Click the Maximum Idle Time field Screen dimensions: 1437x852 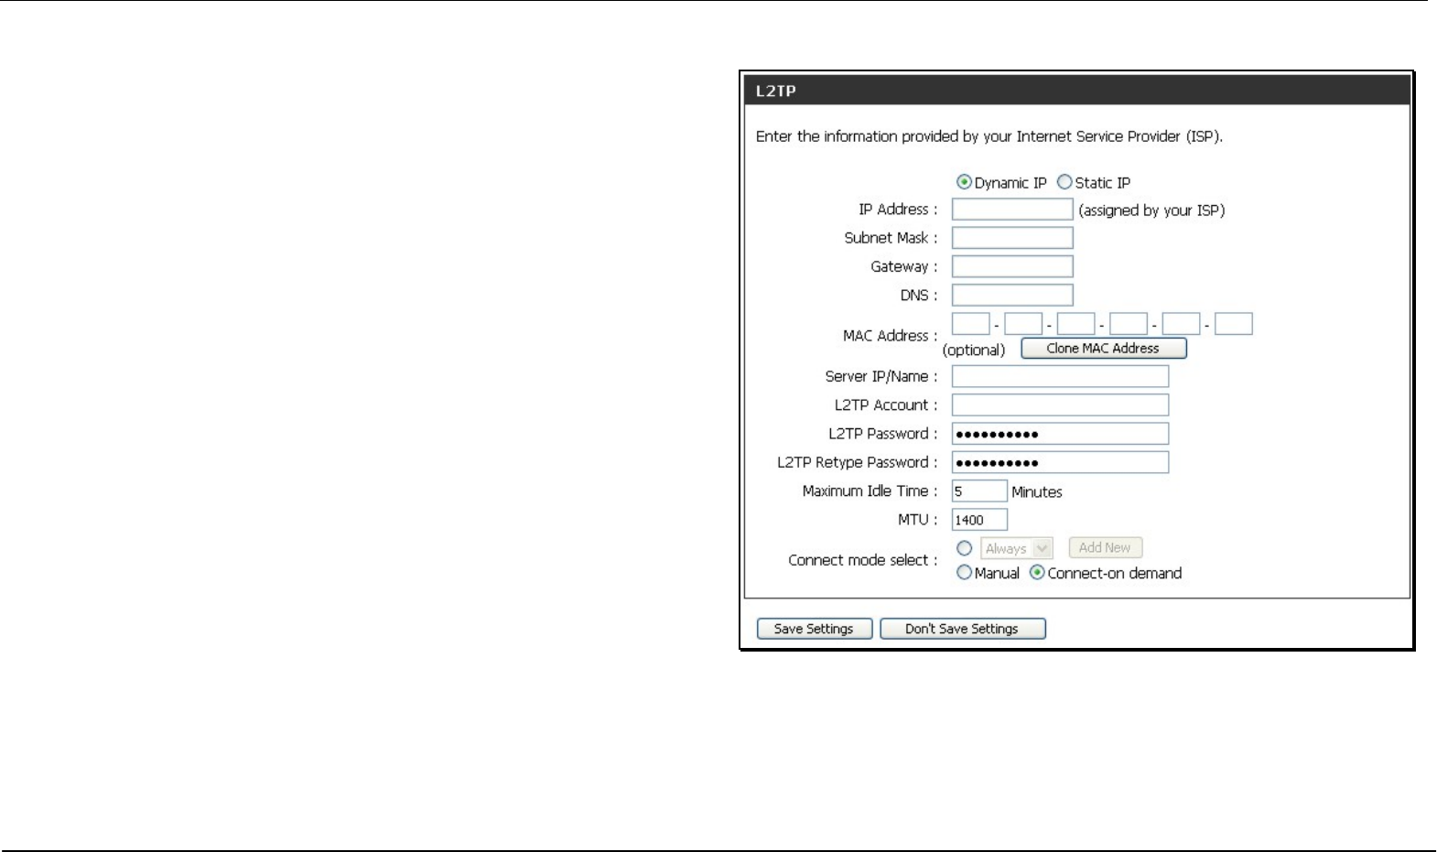(979, 491)
